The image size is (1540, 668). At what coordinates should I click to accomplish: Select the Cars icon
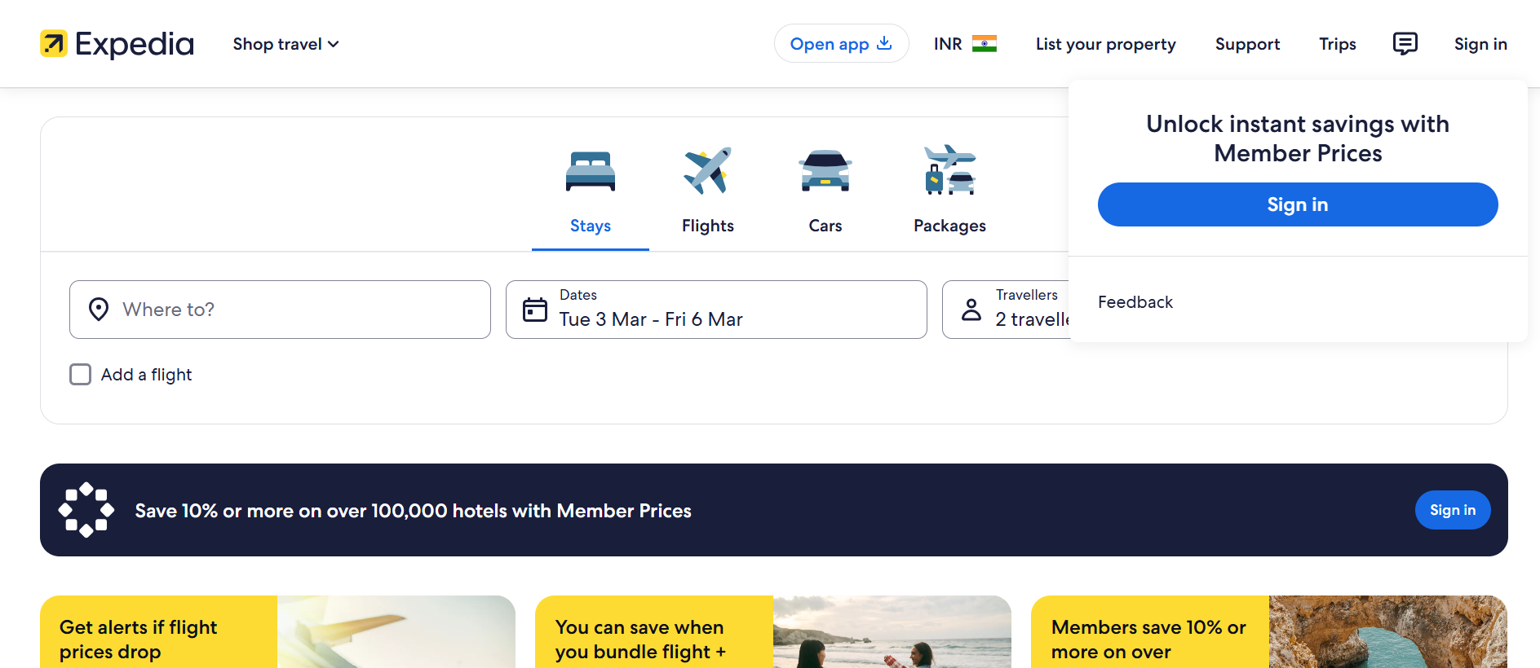pyautogui.click(x=825, y=172)
